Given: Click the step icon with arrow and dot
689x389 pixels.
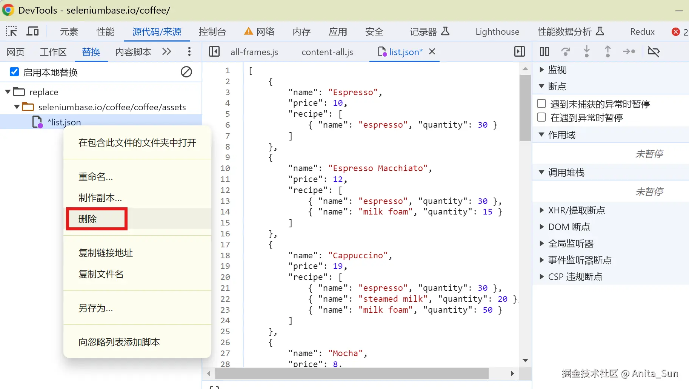Looking at the screenshot, I should [629, 51].
